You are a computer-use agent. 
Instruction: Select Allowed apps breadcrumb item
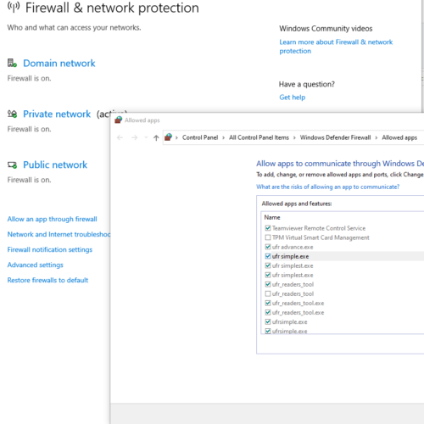(x=399, y=137)
